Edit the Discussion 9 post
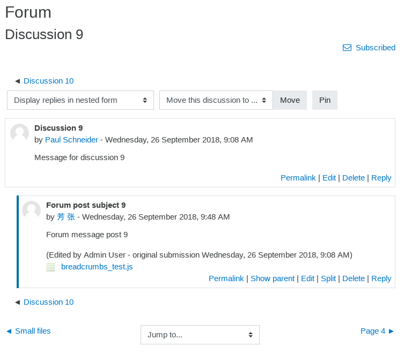The image size is (404, 354). coord(329,178)
